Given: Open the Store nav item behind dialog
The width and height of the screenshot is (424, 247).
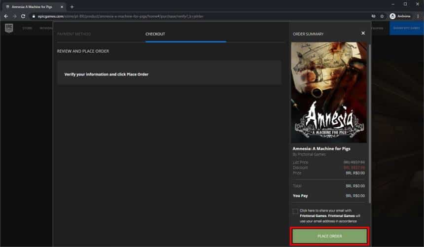Looking at the screenshot, I should tap(27, 28).
